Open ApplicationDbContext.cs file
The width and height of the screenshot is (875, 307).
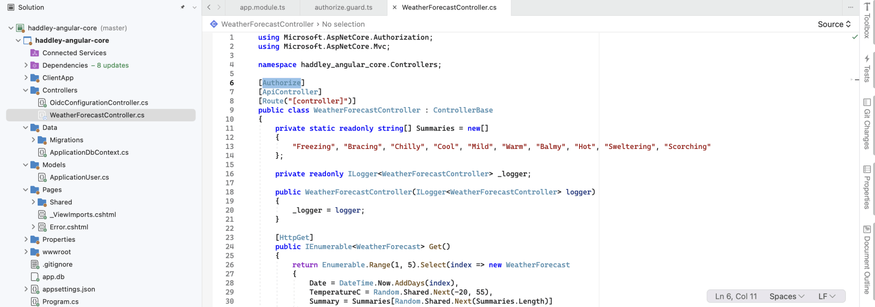coord(89,152)
